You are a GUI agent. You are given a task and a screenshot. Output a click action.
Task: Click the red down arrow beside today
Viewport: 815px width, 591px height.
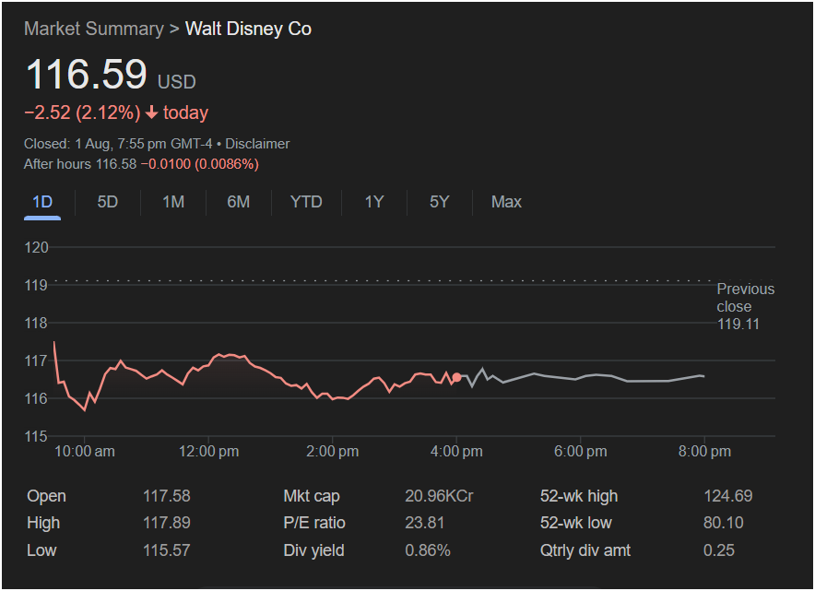151,112
